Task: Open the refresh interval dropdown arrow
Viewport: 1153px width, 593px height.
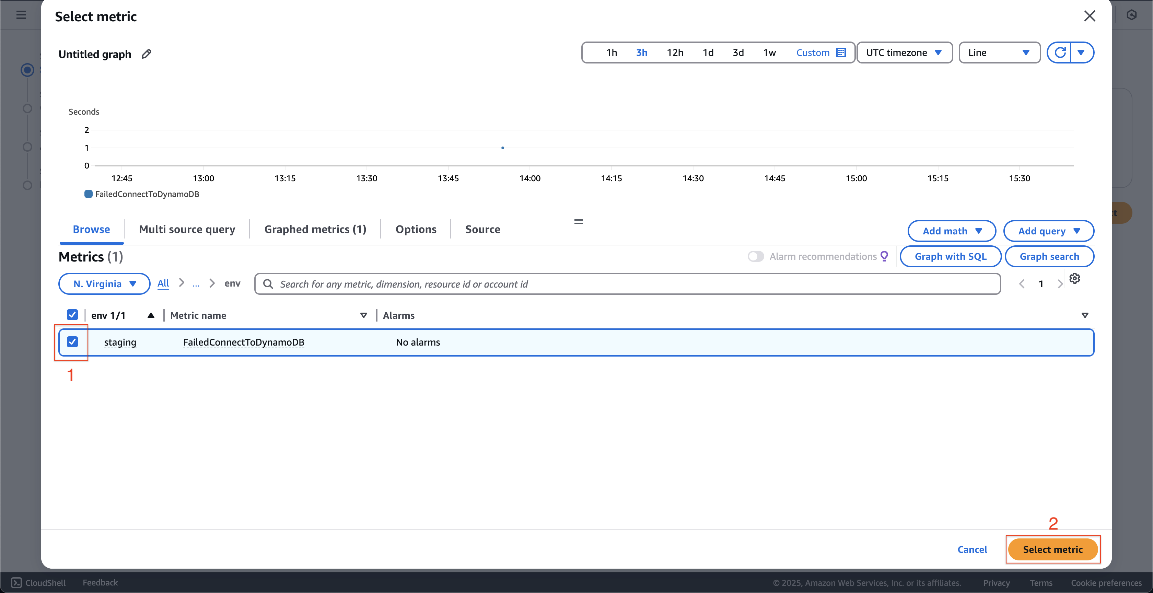Action: tap(1081, 53)
